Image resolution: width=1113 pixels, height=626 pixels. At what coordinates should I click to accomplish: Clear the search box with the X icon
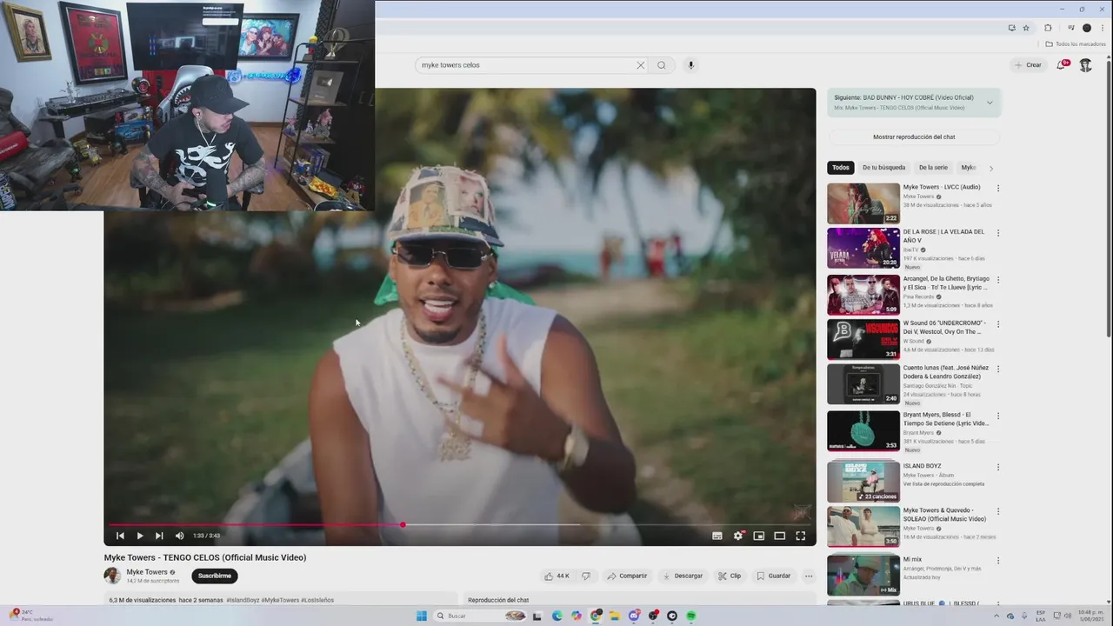(x=641, y=65)
